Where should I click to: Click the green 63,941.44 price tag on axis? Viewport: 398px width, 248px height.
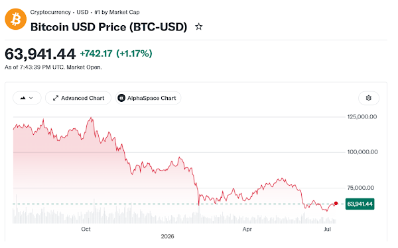click(x=360, y=204)
